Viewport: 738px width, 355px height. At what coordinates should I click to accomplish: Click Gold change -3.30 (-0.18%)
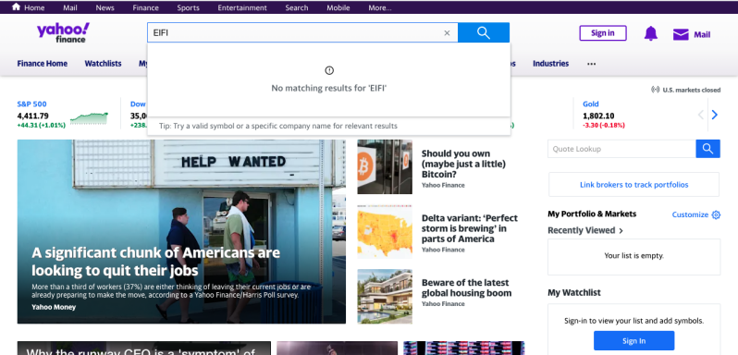(x=604, y=126)
